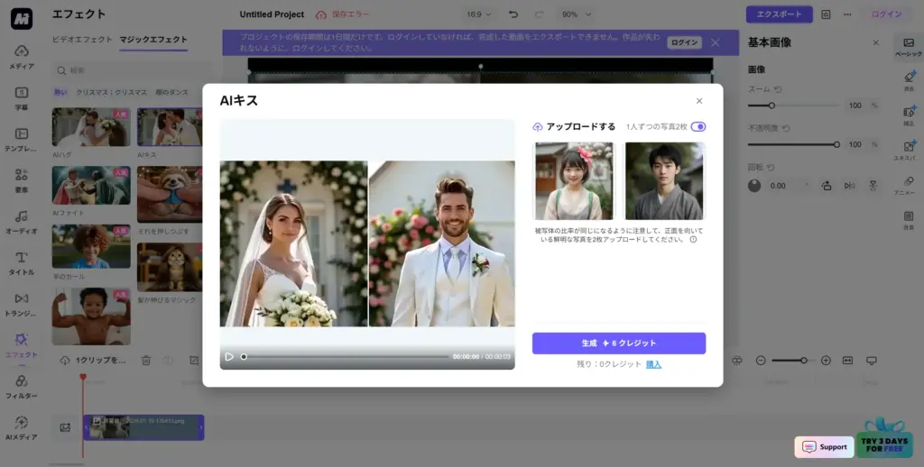Select the 顔のダンス category filter
Image resolution: width=924 pixels, height=467 pixels.
click(172, 93)
